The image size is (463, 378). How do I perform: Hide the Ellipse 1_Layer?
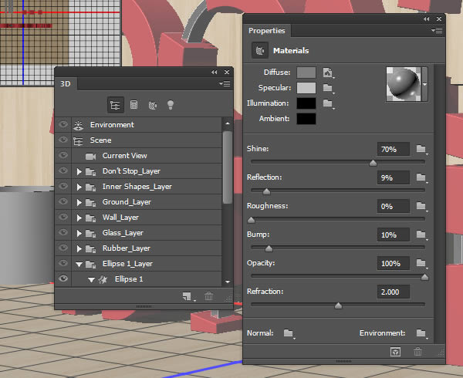coord(63,263)
